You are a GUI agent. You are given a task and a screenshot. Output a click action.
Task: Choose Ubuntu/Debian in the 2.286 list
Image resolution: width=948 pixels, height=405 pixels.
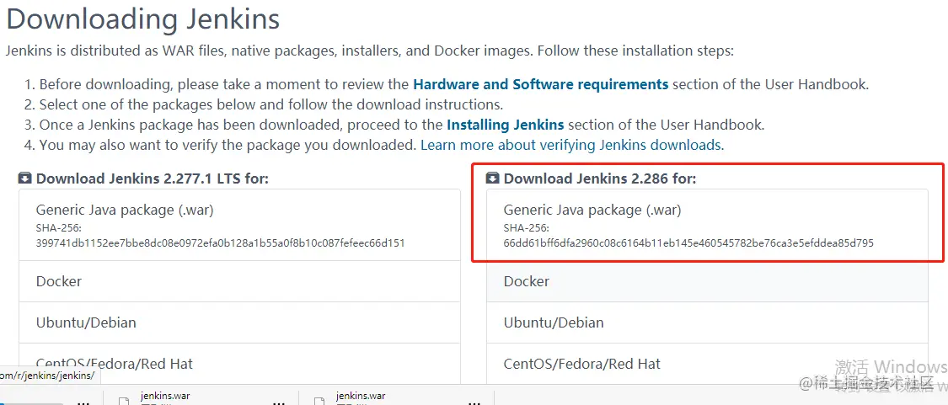(554, 322)
